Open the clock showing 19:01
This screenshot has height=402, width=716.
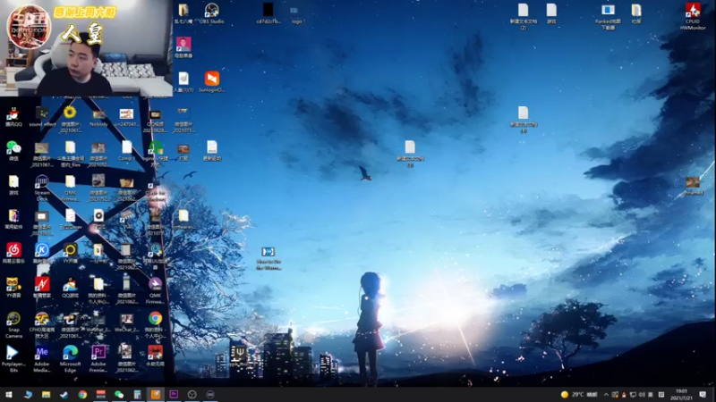(x=681, y=395)
